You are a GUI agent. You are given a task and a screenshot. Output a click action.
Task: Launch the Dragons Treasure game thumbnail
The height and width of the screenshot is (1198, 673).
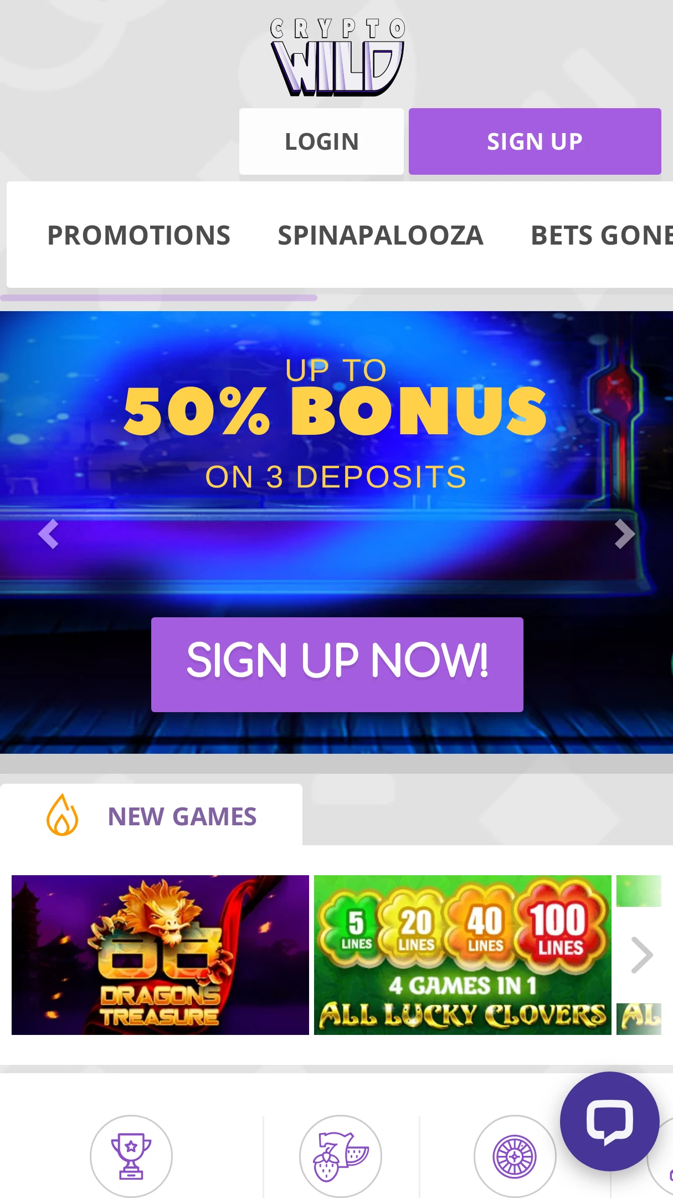tap(160, 955)
